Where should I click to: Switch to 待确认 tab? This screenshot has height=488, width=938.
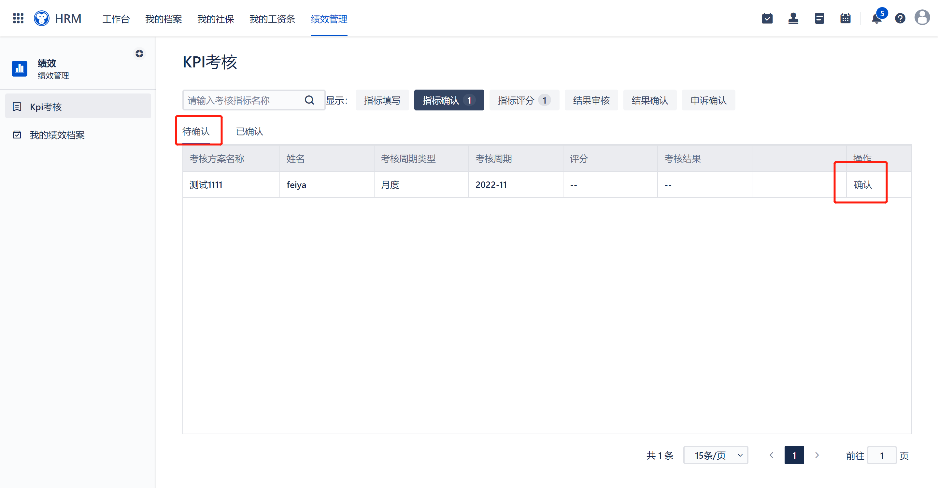coord(196,131)
